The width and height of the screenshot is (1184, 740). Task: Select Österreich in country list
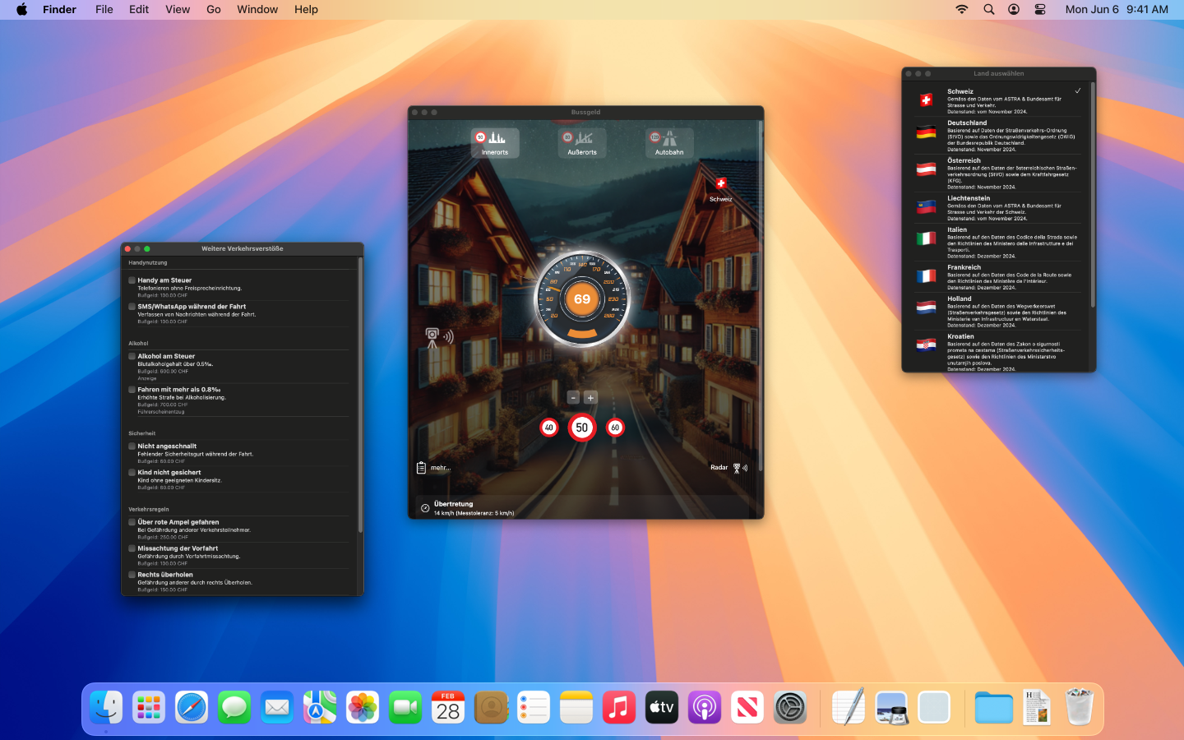click(x=998, y=173)
